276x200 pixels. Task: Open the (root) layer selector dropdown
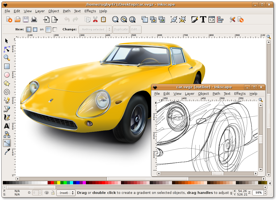66,193
